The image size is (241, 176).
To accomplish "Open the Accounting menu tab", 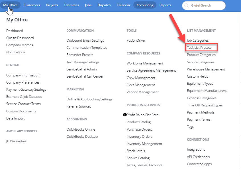I will 145,5.
